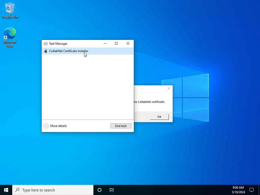Open the Recycle Bin desktop icon

10,10
